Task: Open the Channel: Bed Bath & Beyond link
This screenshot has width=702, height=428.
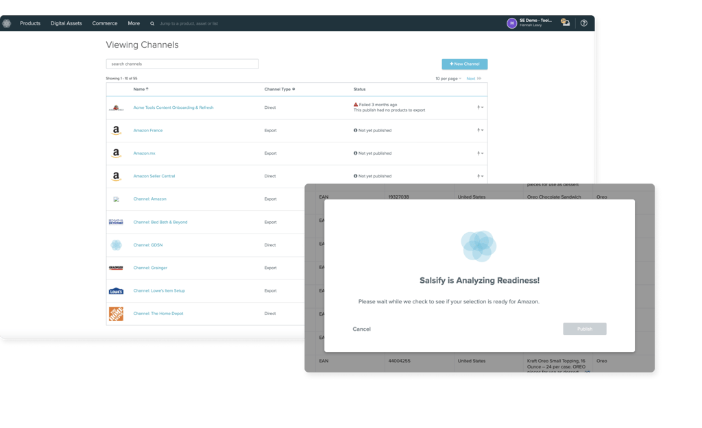Action: click(x=160, y=223)
